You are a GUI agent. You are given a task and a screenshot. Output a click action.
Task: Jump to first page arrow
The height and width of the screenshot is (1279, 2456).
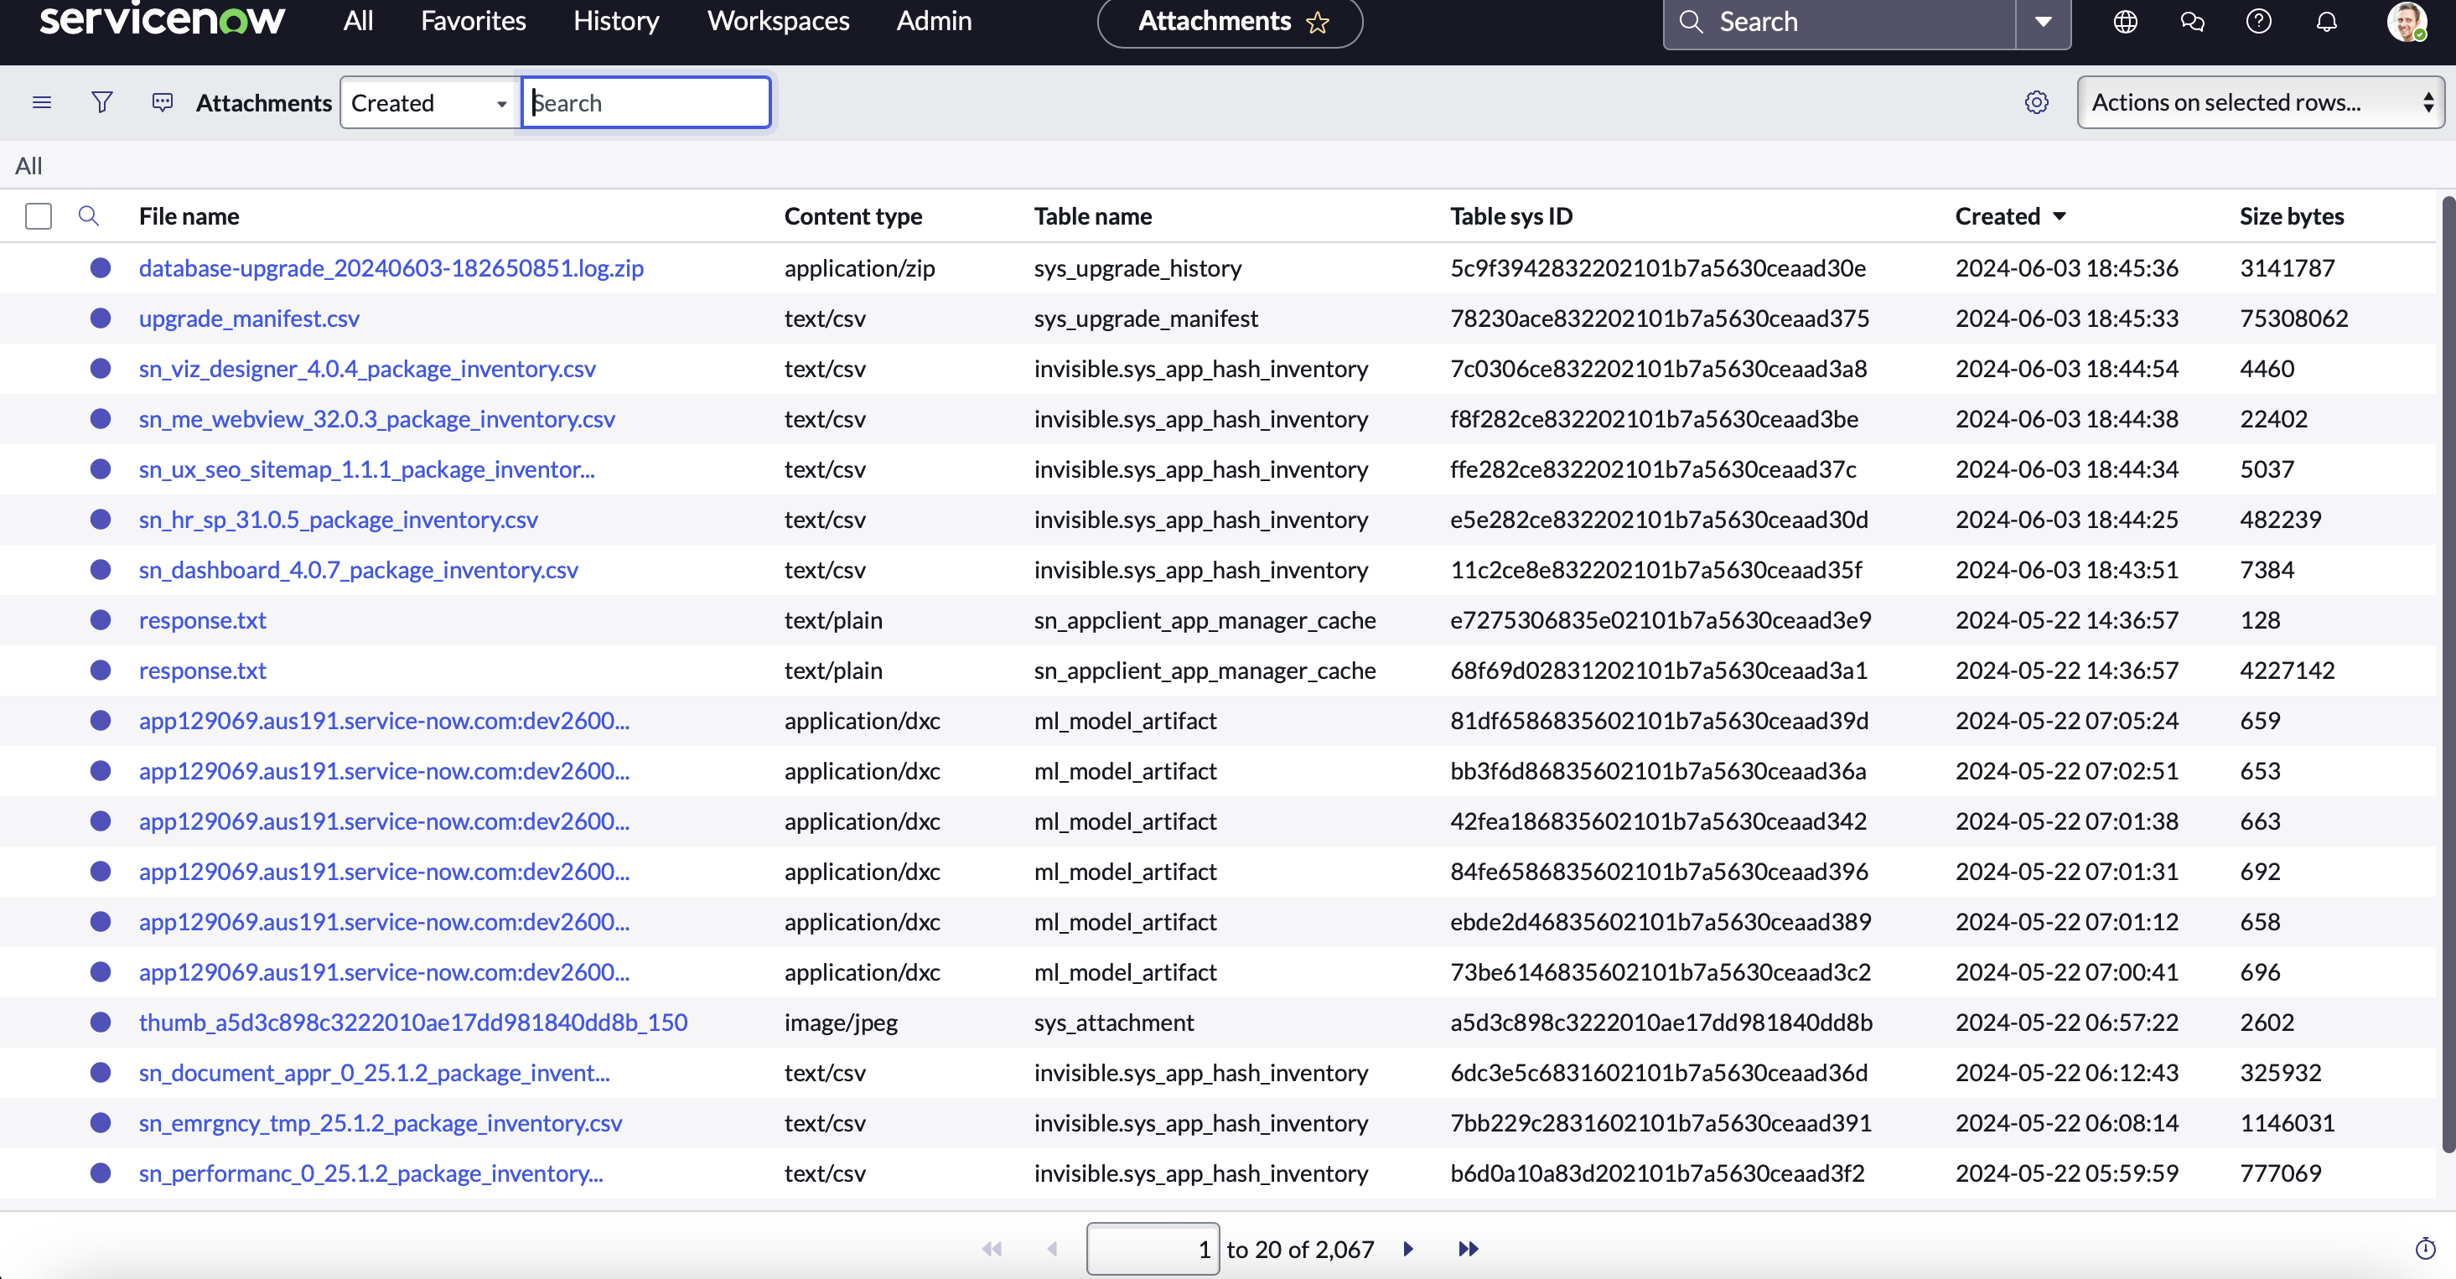(992, 1249)
